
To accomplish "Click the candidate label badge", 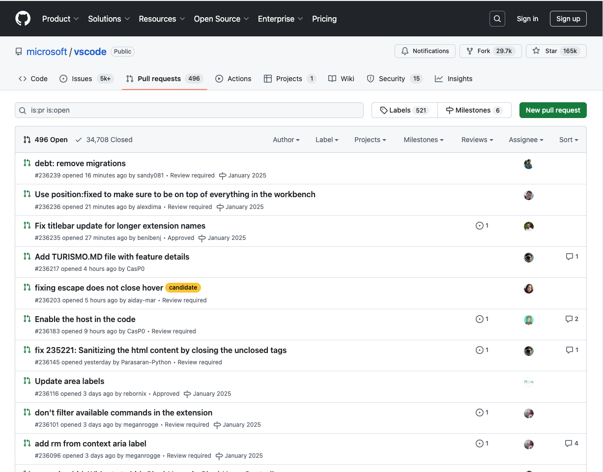I will [183, 288].
